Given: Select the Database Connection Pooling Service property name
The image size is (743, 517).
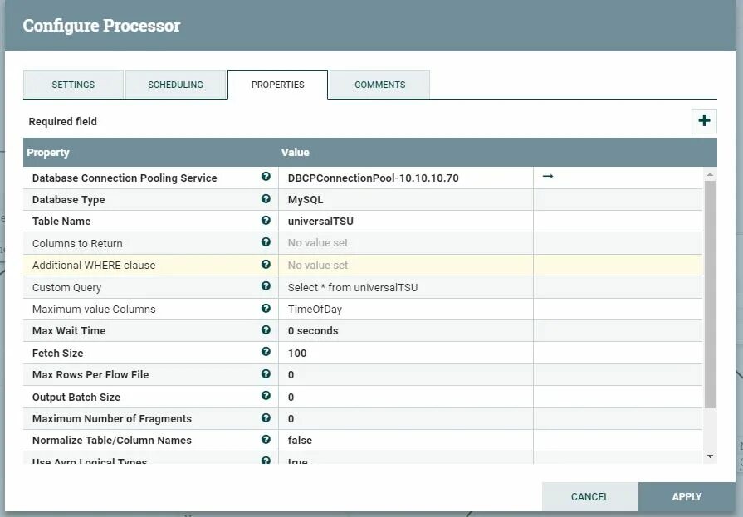Looking at the screenshot, I should (x=125, y=178).
